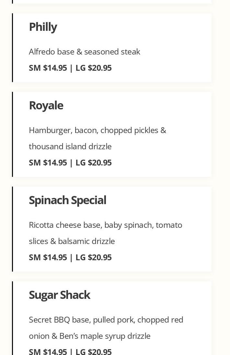The height and width of the screenshot is (355, 230).
Task: Select Spinach Special SM $14.95 price
Action: click(x=48, y=257)
